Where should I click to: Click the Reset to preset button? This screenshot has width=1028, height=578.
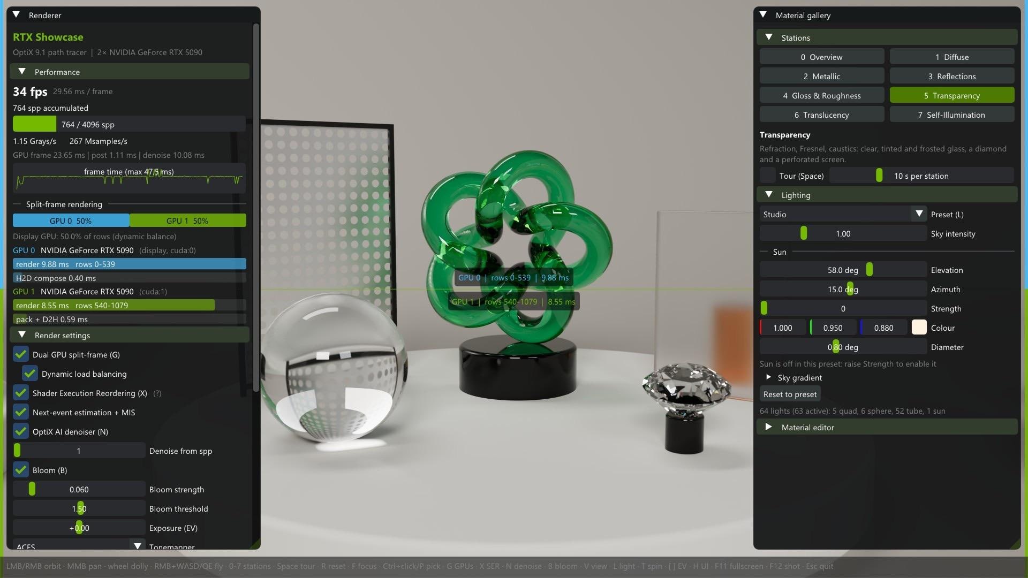click(x=790, y=394)
